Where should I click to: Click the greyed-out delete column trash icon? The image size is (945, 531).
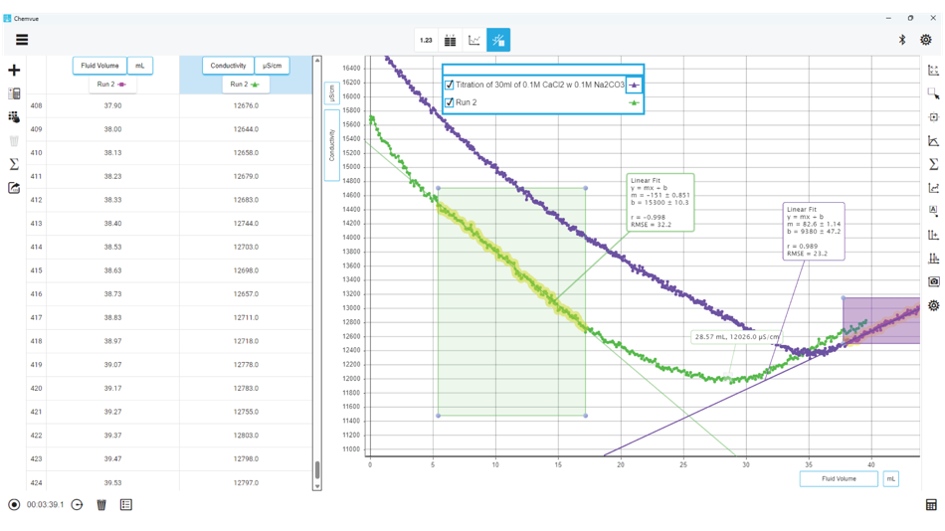(14, 140)
